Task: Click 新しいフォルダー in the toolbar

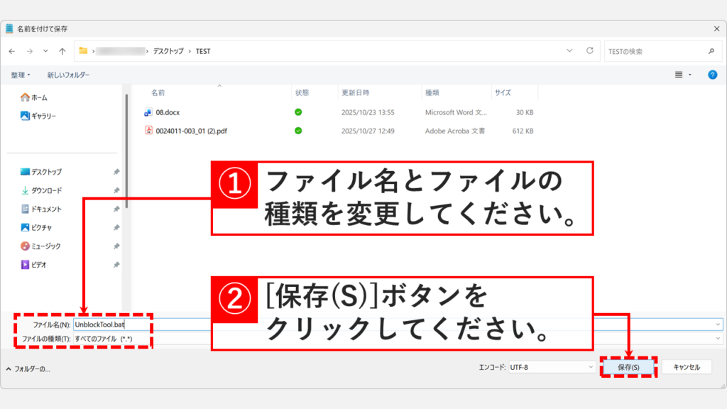Action: click(x=68, y=75)
